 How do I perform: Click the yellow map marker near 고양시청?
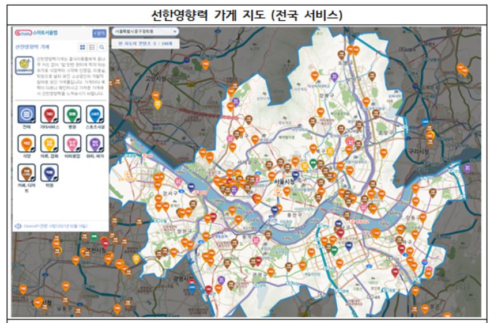coord(157,103)
